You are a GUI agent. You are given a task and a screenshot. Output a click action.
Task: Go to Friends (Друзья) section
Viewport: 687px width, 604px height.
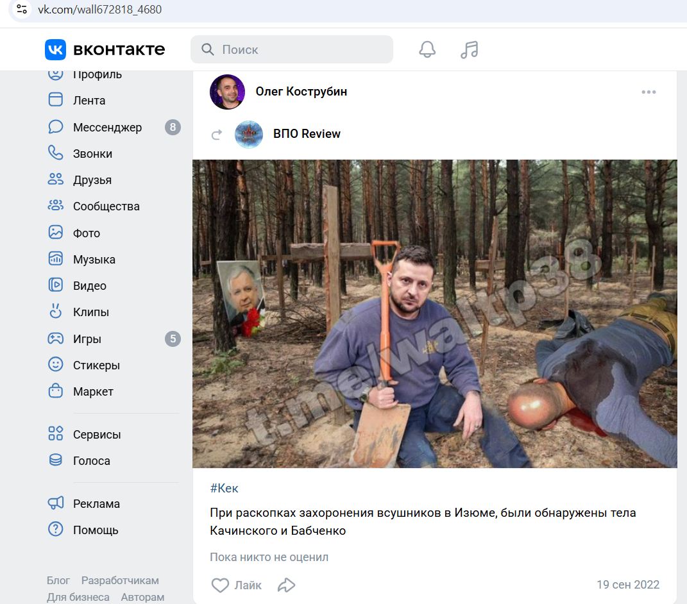(x=92, y=180)
